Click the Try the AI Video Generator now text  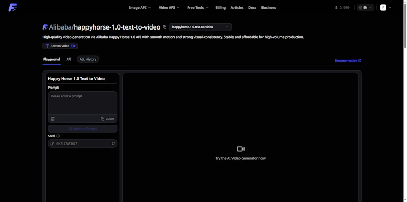(x=240, y=158)
